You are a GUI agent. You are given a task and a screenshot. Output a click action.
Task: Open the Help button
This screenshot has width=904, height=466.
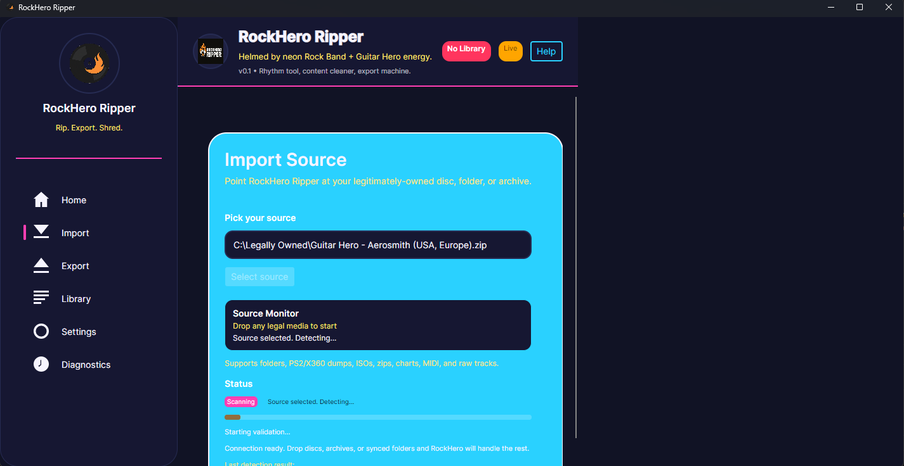[546, 51]
